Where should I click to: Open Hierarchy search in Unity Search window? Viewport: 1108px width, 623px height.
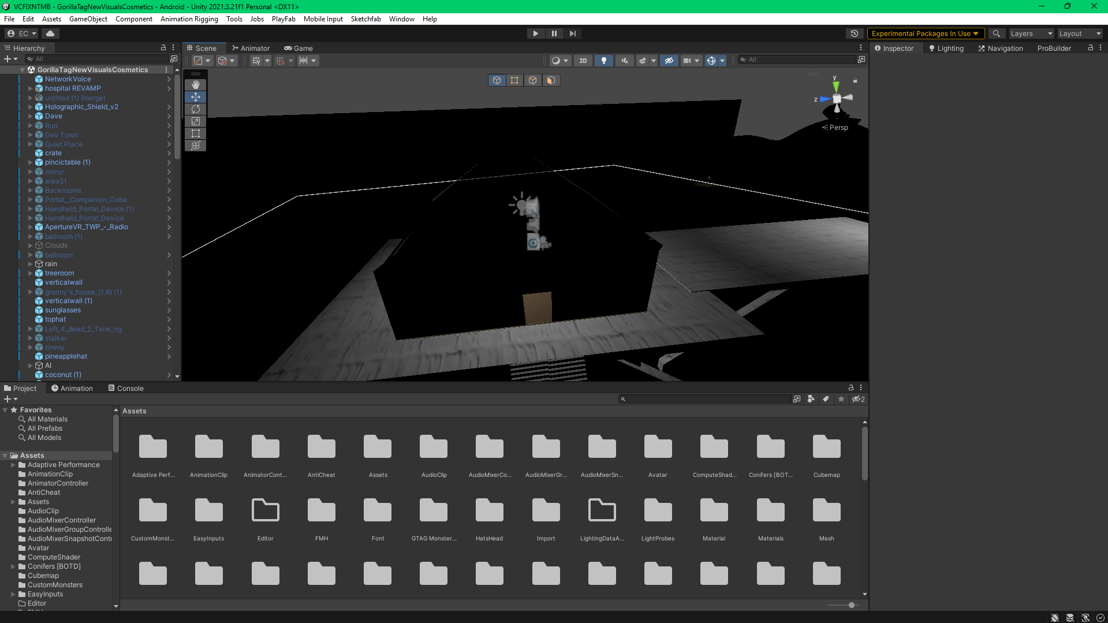[x=174, y=59]
